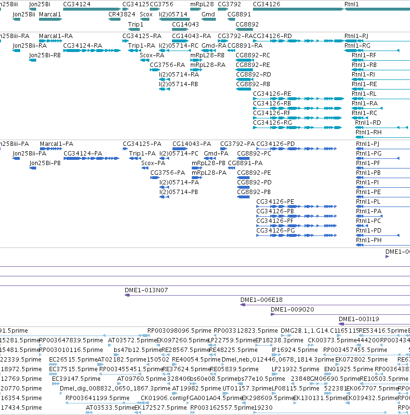Select protein Marcal1-PA

(57, 144)
